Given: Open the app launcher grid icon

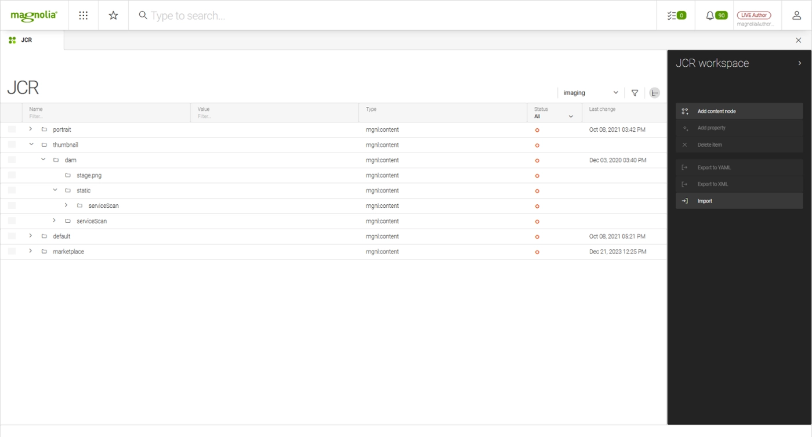Looking at the screenshot, I should pos(84,16).
